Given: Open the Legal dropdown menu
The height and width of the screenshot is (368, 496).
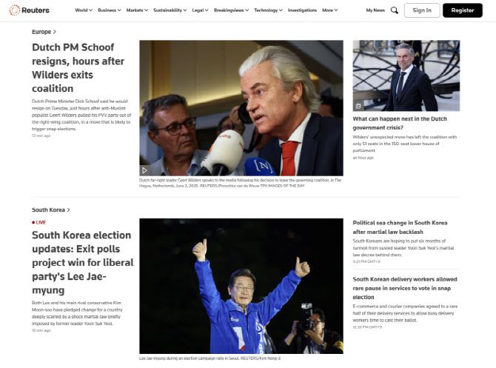Looking at the screenshot, I should pyautogui.click(x=205, y=10).
